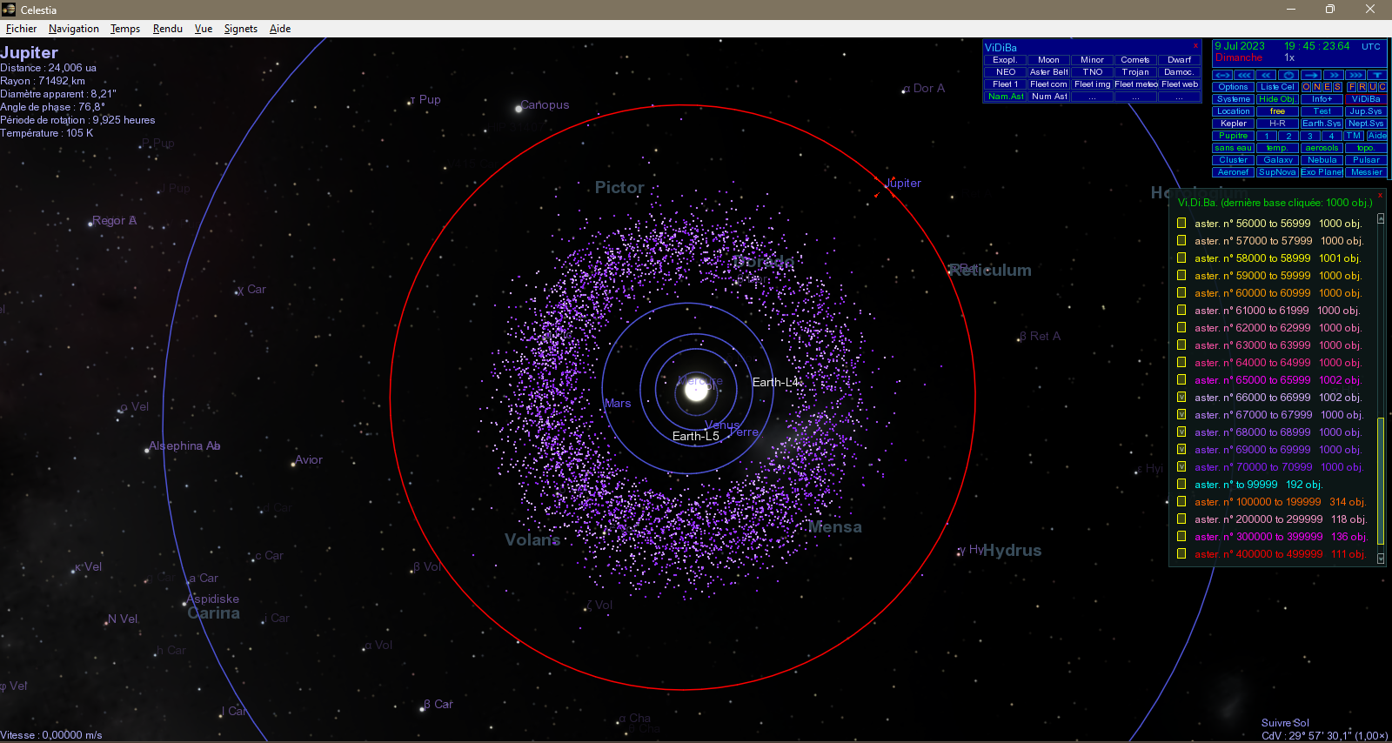Select the Nam.Ast button in ViDiBa
This screenshot has height=743, width=1392.
[x=1006, y=97]
